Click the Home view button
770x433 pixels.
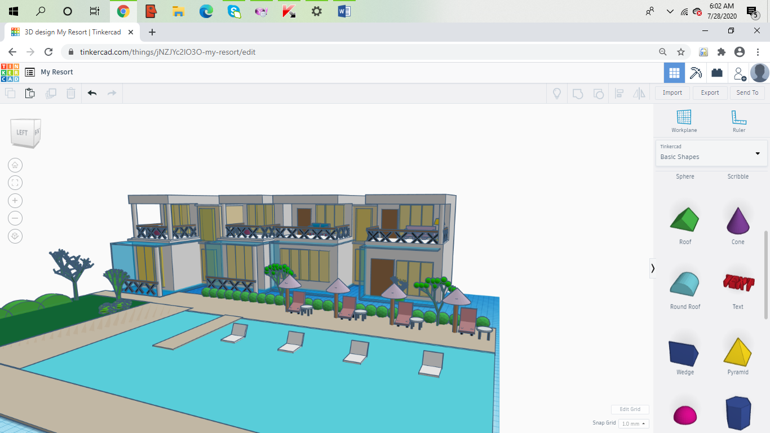pos(15,165)
